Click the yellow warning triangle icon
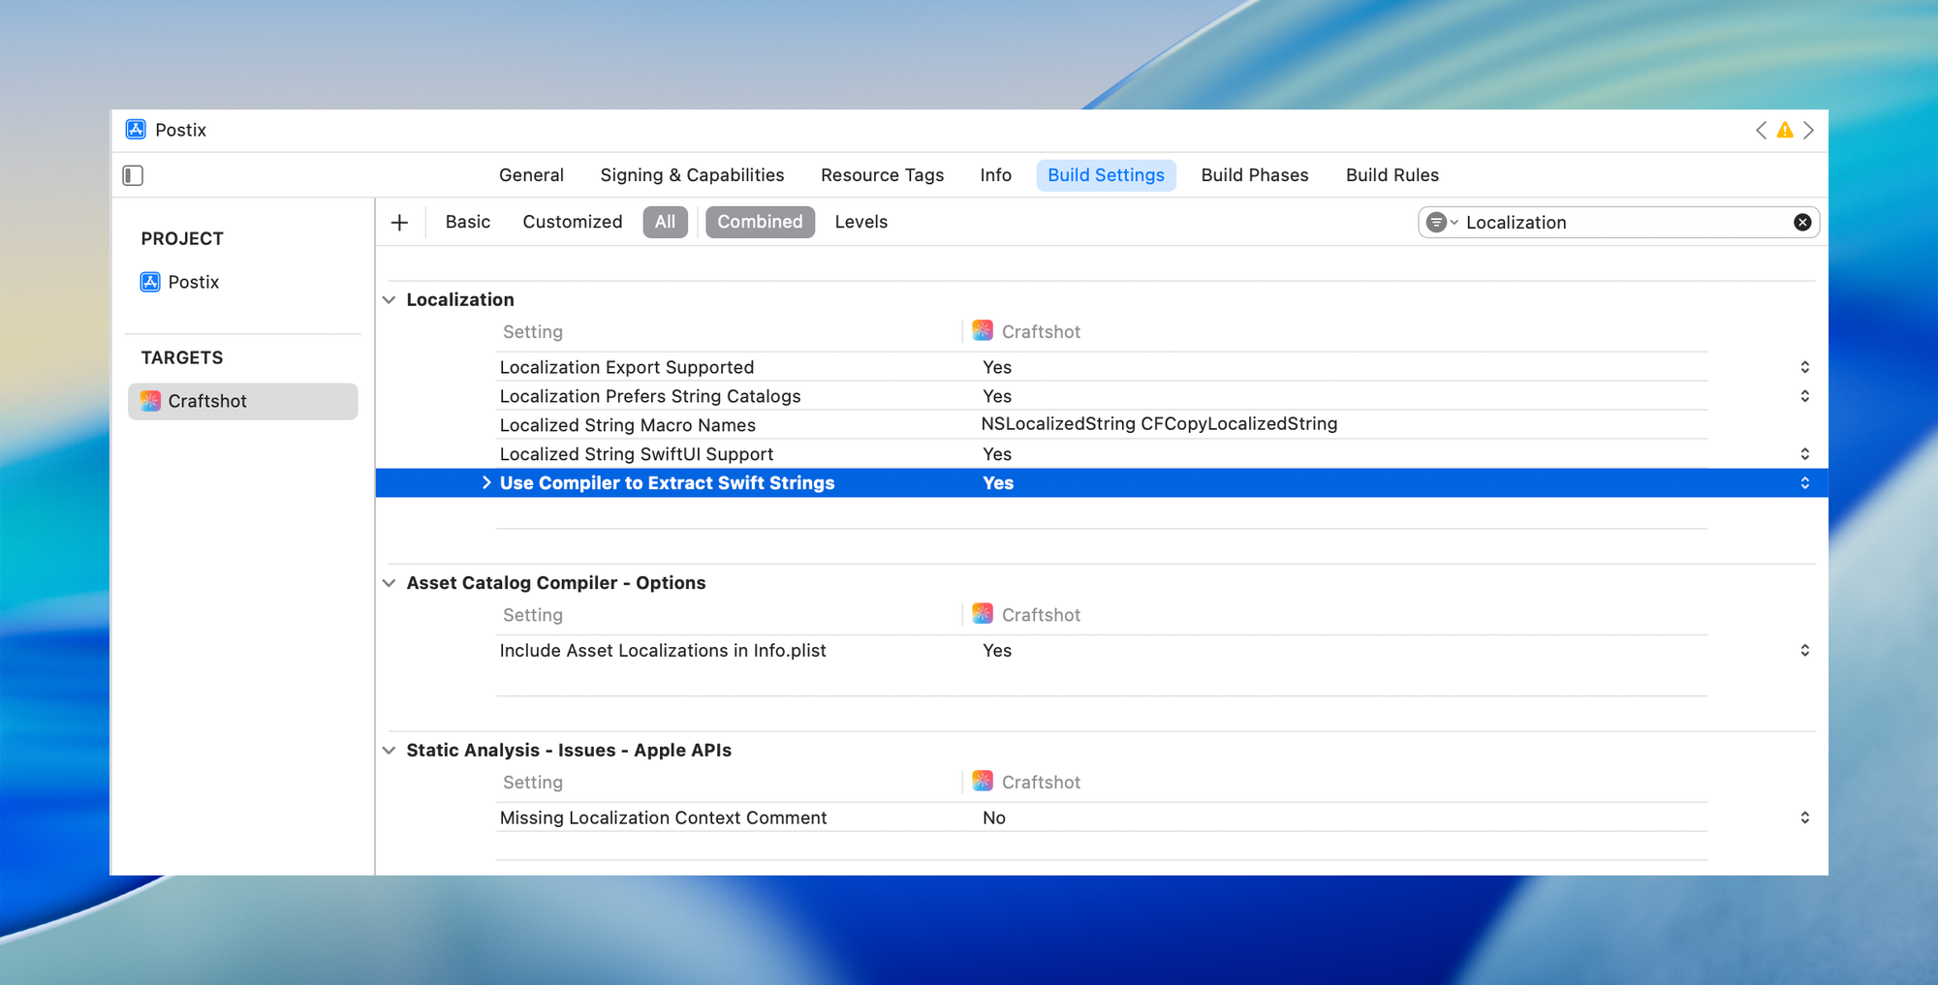 click(1785, 130)
